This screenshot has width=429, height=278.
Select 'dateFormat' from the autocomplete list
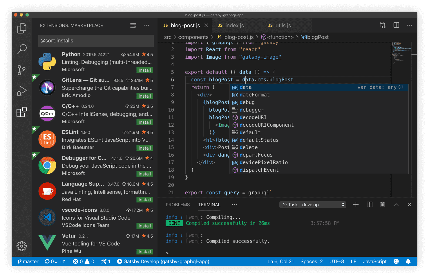pos(254,94)
